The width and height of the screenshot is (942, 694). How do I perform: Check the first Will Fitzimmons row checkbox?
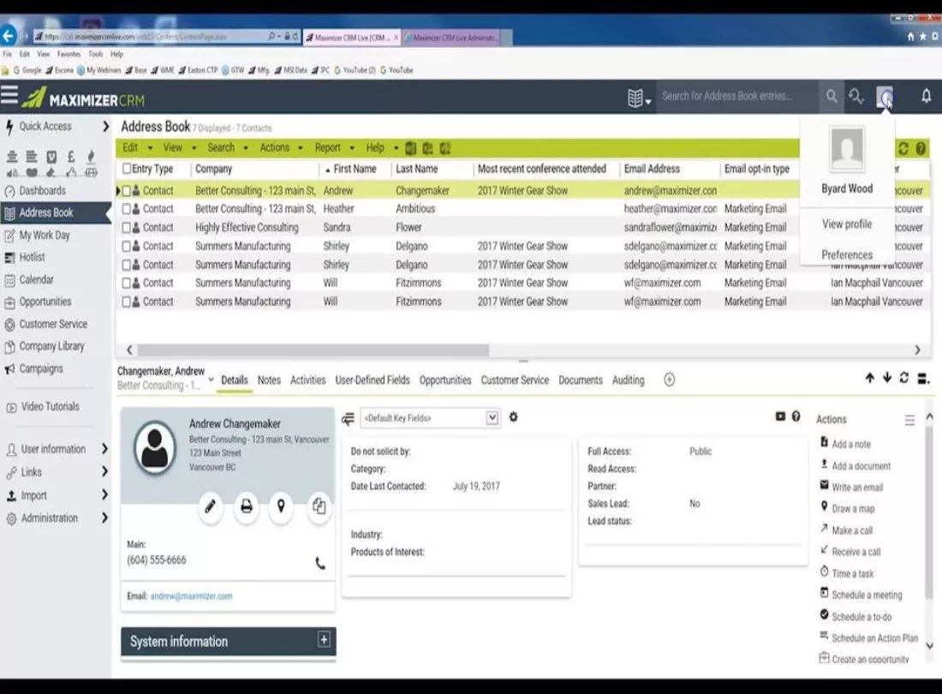126,283
